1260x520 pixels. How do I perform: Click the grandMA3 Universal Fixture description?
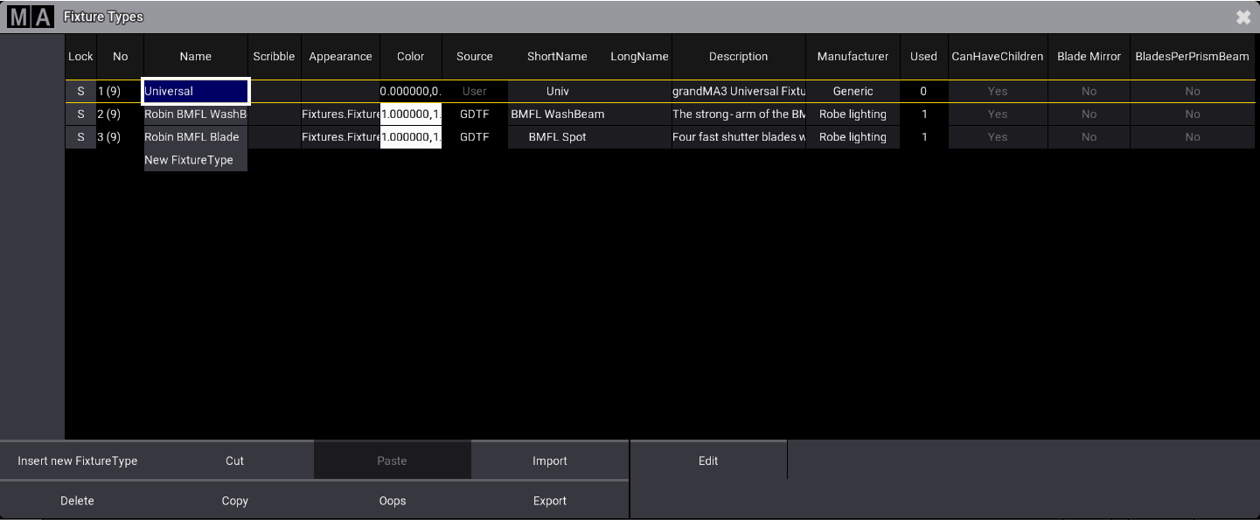[x=739, y=91]
